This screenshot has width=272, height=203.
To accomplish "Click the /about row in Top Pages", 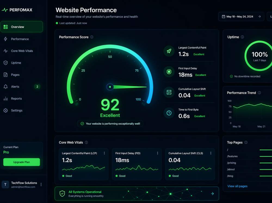I will pyautogui.click(x=249, y=169).
